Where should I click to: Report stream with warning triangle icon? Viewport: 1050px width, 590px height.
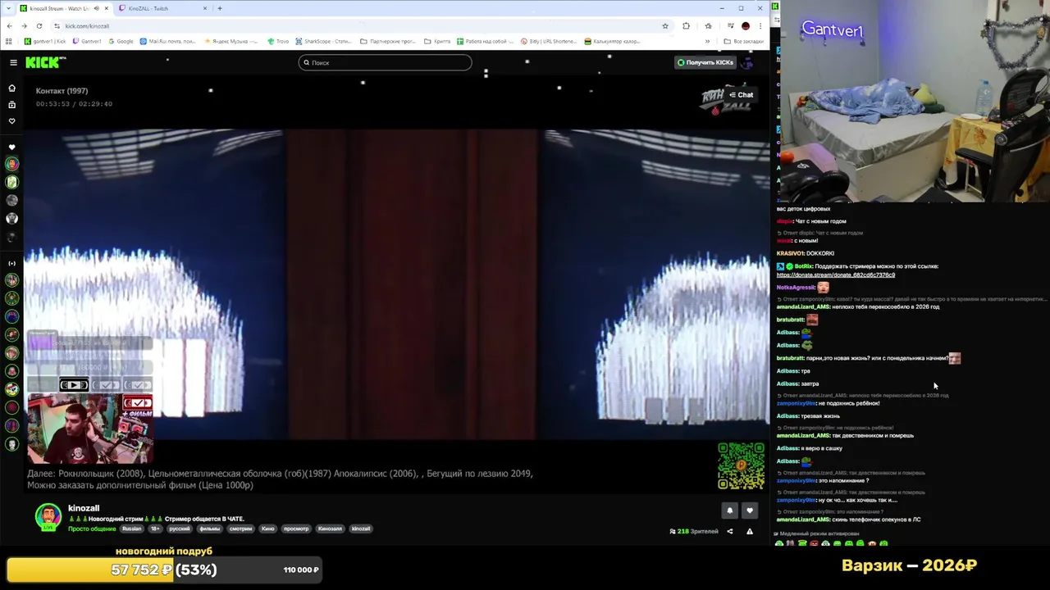coord(749,531)
